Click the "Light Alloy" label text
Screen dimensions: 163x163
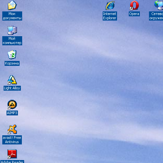point(12,88)
